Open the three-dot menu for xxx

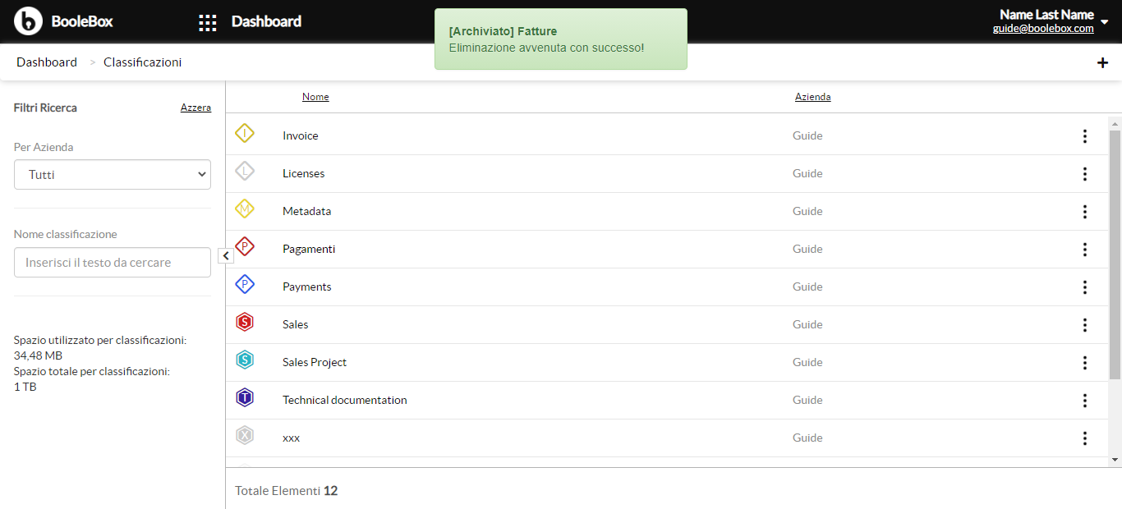point(1085,438)
